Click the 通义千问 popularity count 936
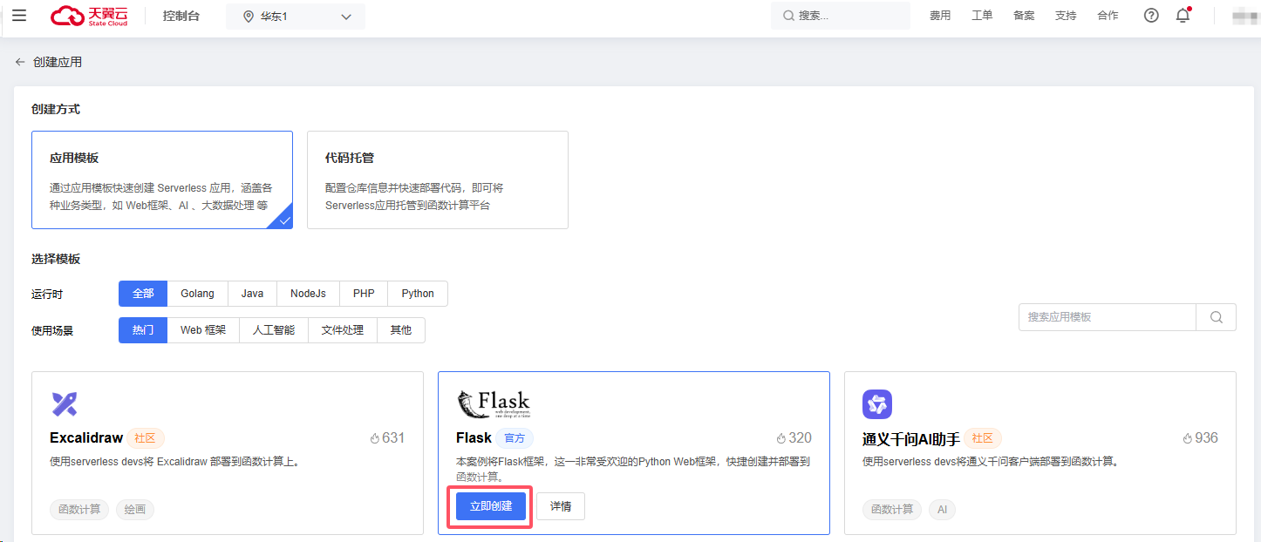The width and height of the screenshot is (1261, 542). tap(1206, 438)
